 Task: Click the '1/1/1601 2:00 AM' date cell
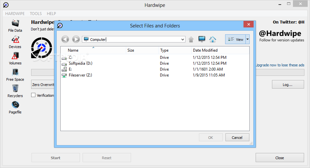pyautogui.click(x=208, y=69)
